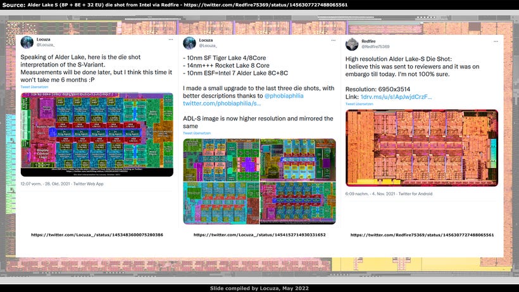The image size is (519, 292).
Task: Click the Locuza display name in first tweet
Action: (44, 39)
